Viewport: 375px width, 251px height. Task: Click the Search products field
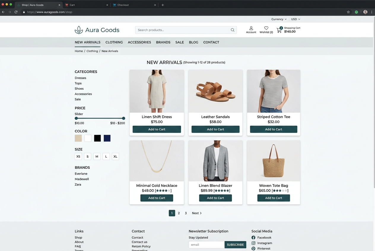tap(186, 30)
